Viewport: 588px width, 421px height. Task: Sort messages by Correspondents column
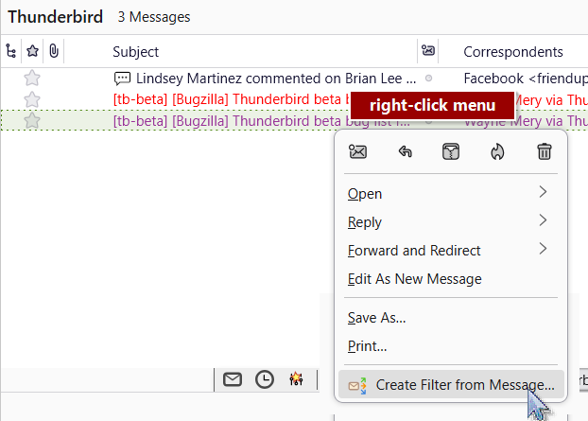pos(513,52)
